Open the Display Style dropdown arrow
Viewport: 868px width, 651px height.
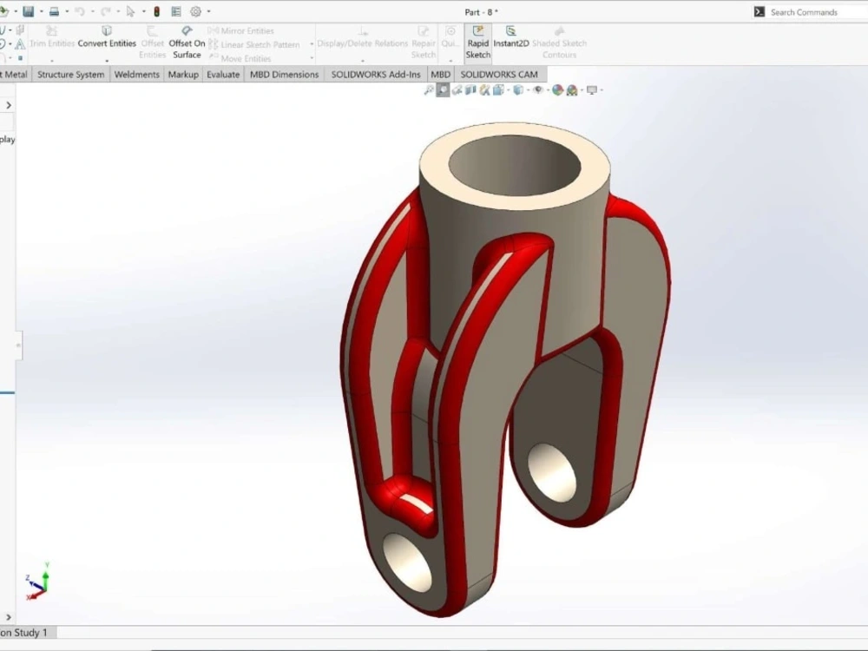pyautogui.click(x=528, y=89)
